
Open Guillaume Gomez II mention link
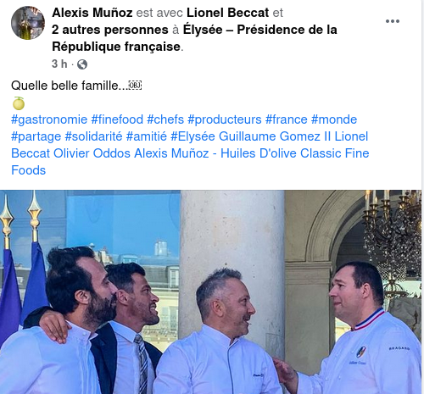pyautogui.click(x=275, y=136)
